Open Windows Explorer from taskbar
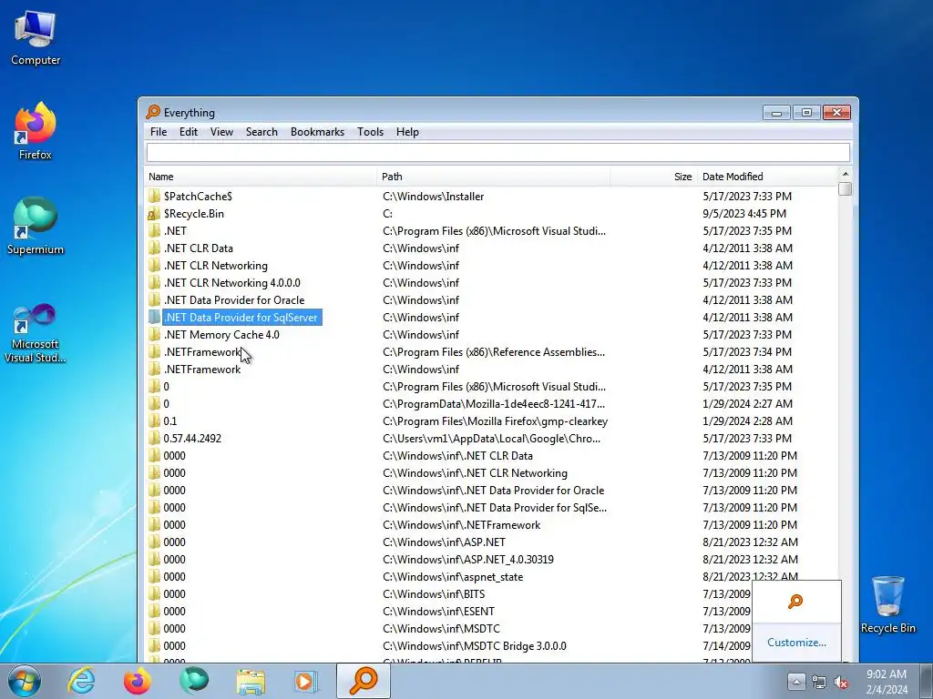 click(251, 681)
